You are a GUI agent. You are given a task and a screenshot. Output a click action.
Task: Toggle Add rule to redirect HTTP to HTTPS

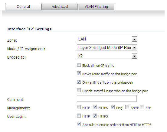pos(79,124)
